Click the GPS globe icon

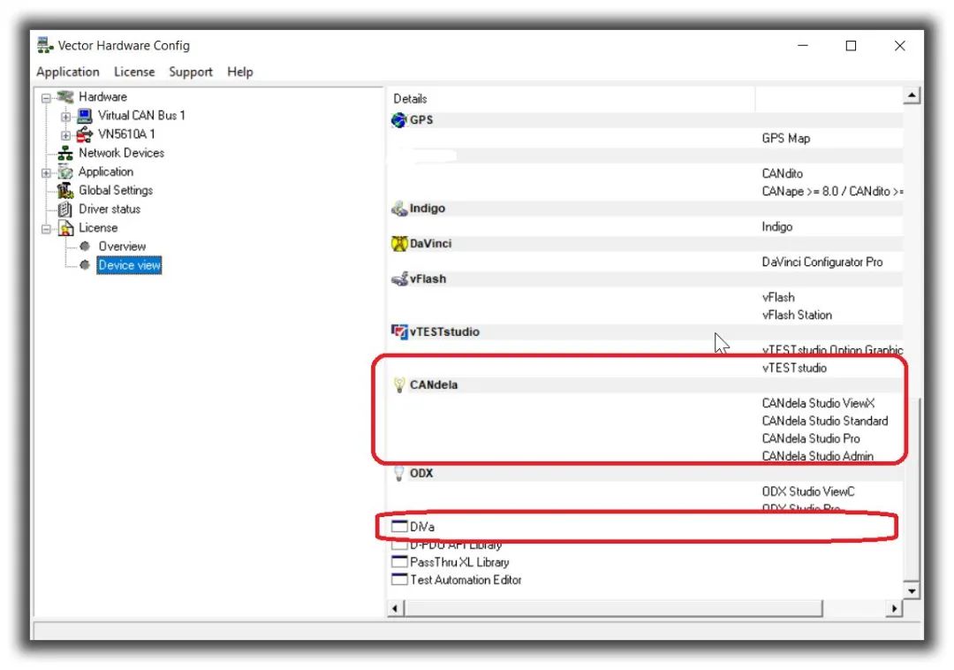(398, 120)
